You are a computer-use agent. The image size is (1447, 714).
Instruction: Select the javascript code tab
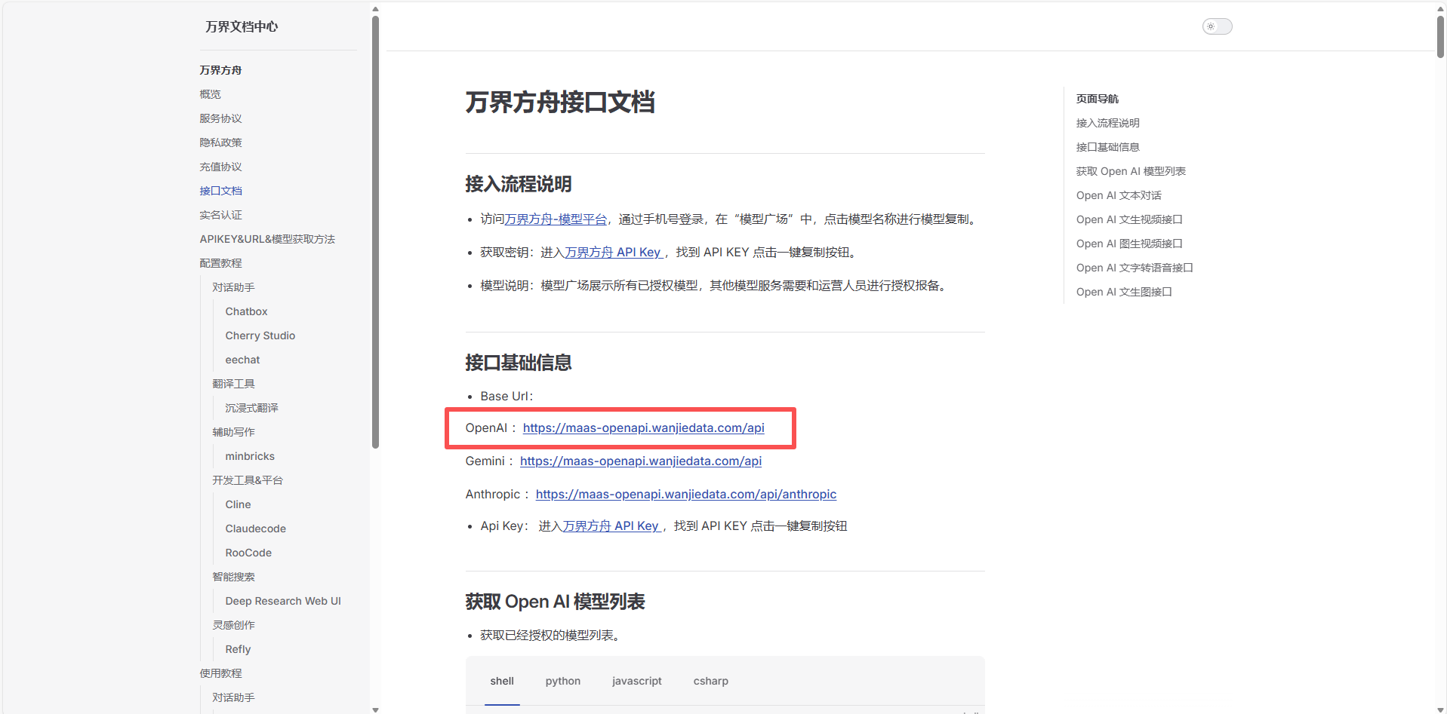tap(636, 681)
